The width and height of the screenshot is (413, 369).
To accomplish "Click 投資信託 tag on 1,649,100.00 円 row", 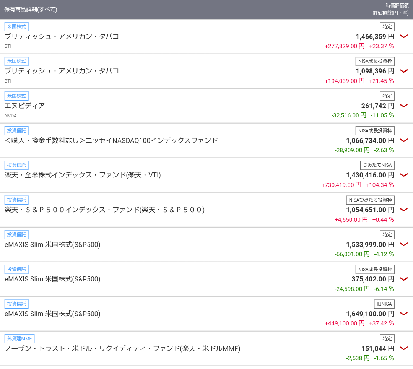I will [16, 304].
